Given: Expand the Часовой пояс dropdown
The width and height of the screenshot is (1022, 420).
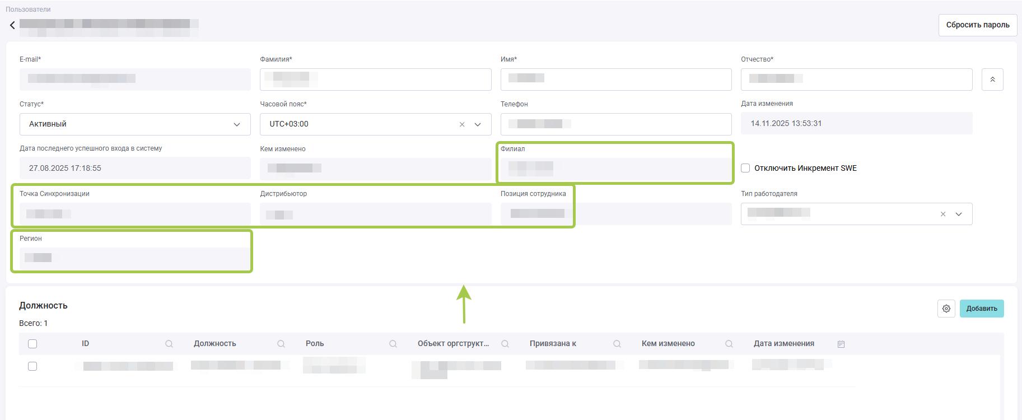Looking at the screenshot, I should [478, 124].
